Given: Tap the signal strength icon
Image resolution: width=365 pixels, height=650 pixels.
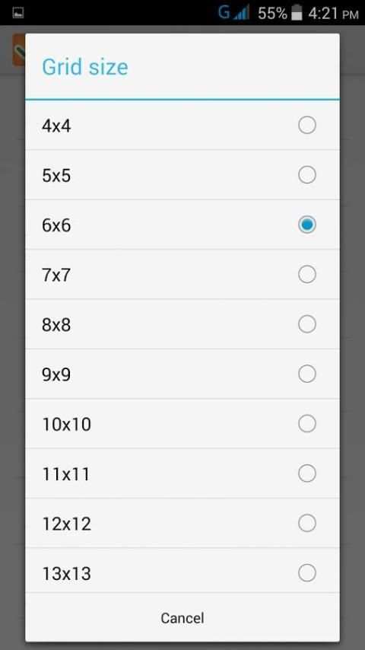Looking at the screenshot, I should point(241,13).
